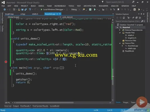Click the Find in Files toolbar icon
The width and height of the screenshot is (150, 112).
tap(84, 9)
